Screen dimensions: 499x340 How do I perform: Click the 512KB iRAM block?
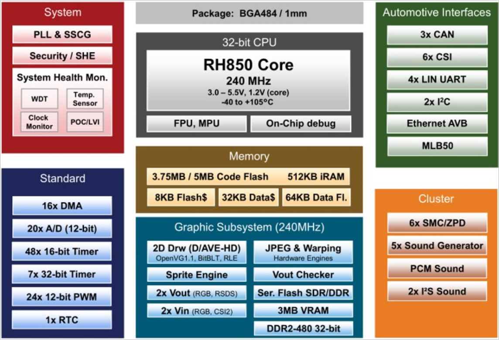318,177
